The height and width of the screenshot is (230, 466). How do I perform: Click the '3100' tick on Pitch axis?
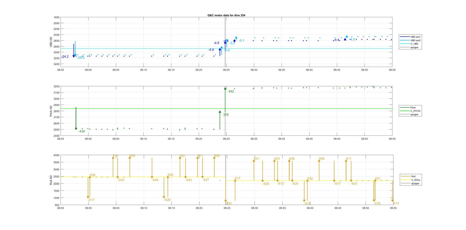pos(56,93)
